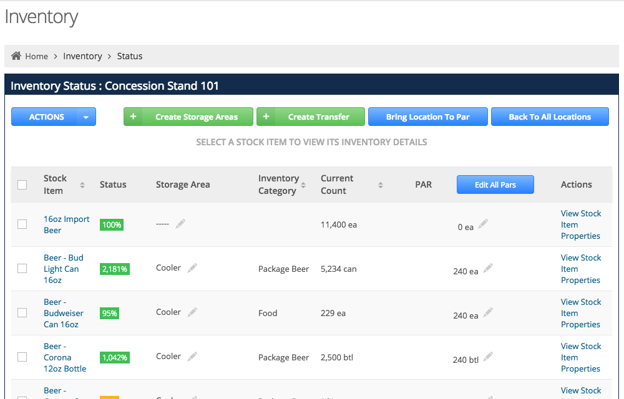Click the Edit All Pars button

[495, 185]
